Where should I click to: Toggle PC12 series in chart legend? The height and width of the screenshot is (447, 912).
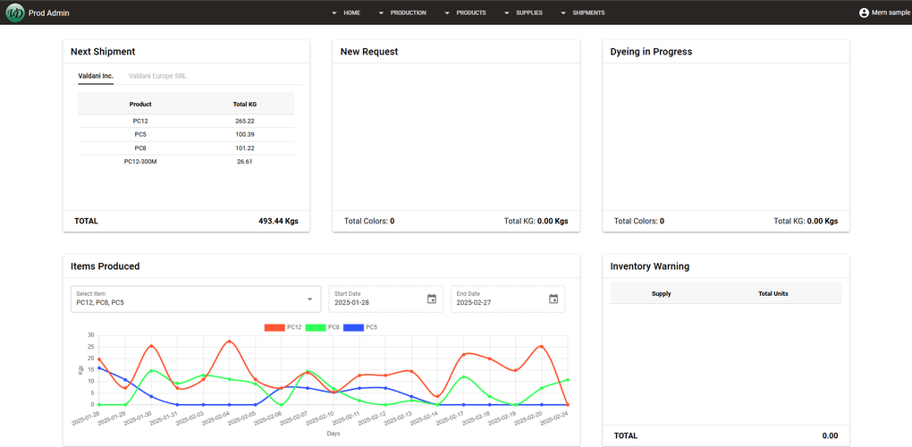283,327
